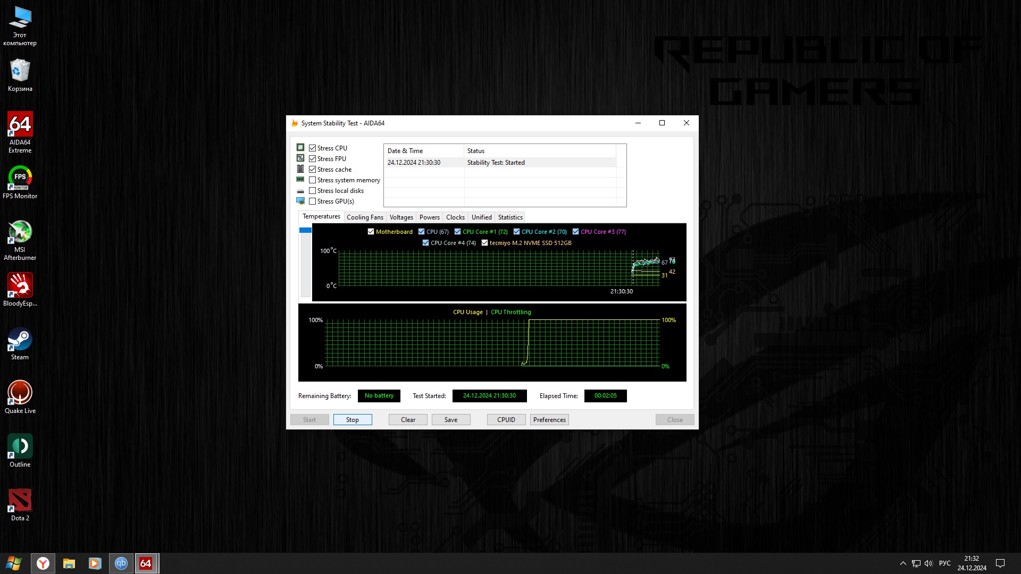
Task: Open the Statistics tab
Action: coord(510,217)
